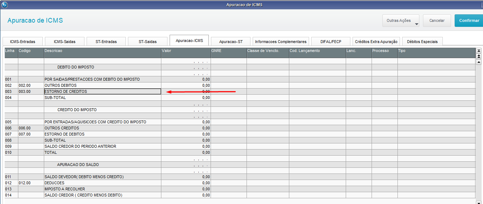Select the ESTORNO DE CREDITOS cell
Screen dimensions: 483x204
pos(102,91)
